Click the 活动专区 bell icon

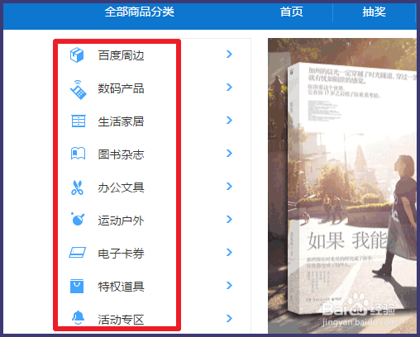coord(78,317)
